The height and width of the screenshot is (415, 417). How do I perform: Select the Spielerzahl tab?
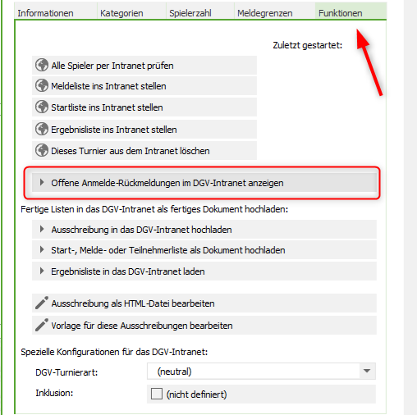[x=190, y=13]
